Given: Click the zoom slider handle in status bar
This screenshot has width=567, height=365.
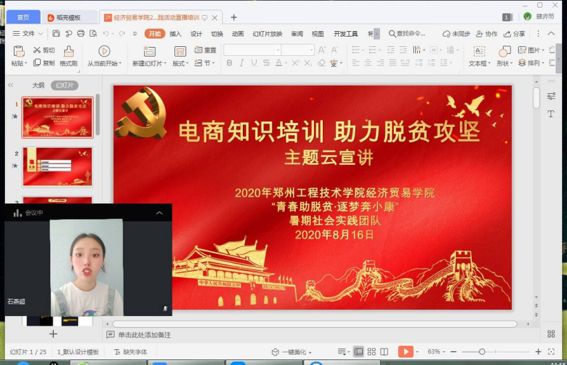Looking at the screenshot, I should pos(481,352).
